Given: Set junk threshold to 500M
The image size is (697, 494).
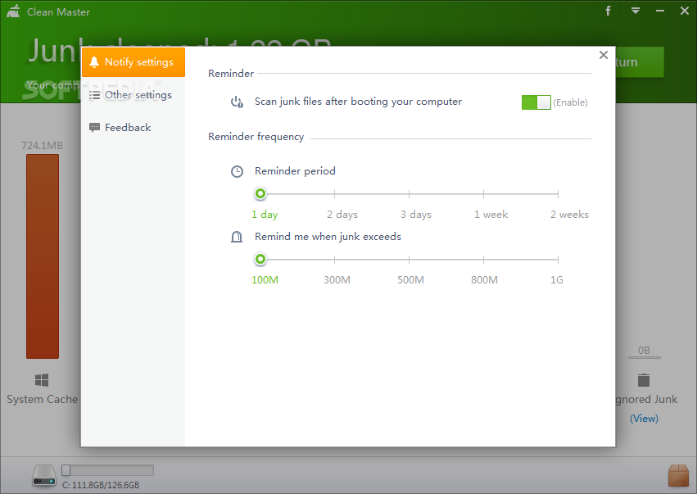Looking at the screenshot, I should coord(409,259).
